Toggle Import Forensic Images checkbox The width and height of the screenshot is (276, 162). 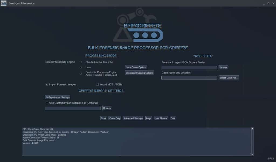point(47,84)
